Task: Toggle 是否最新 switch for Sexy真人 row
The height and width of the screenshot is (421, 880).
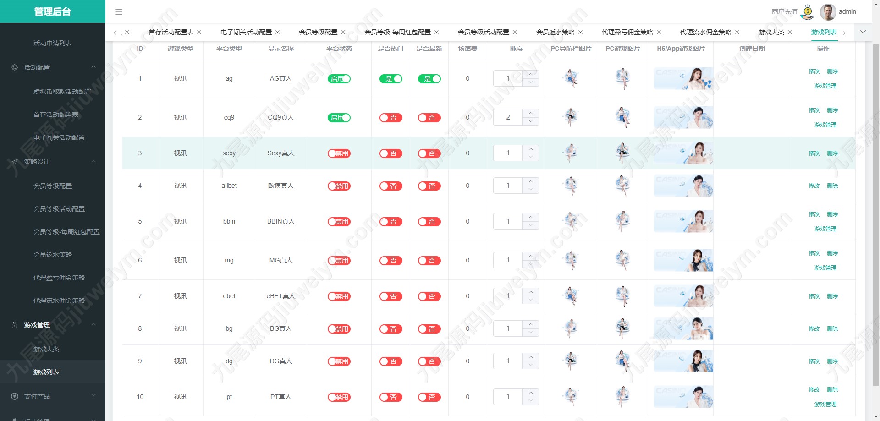Action: [x=429, y=153]
